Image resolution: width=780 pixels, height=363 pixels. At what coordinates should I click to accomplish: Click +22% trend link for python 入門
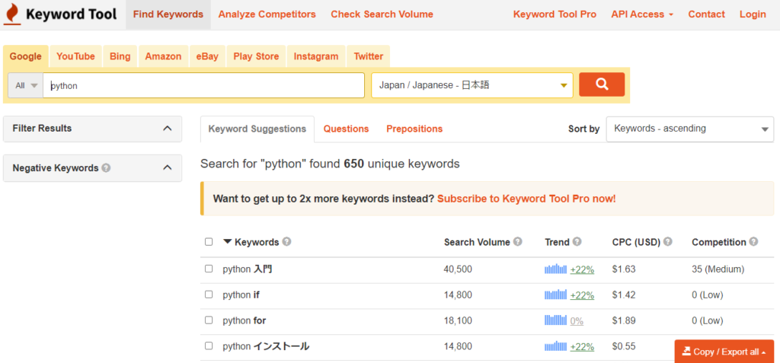click(x=582, y=269)
